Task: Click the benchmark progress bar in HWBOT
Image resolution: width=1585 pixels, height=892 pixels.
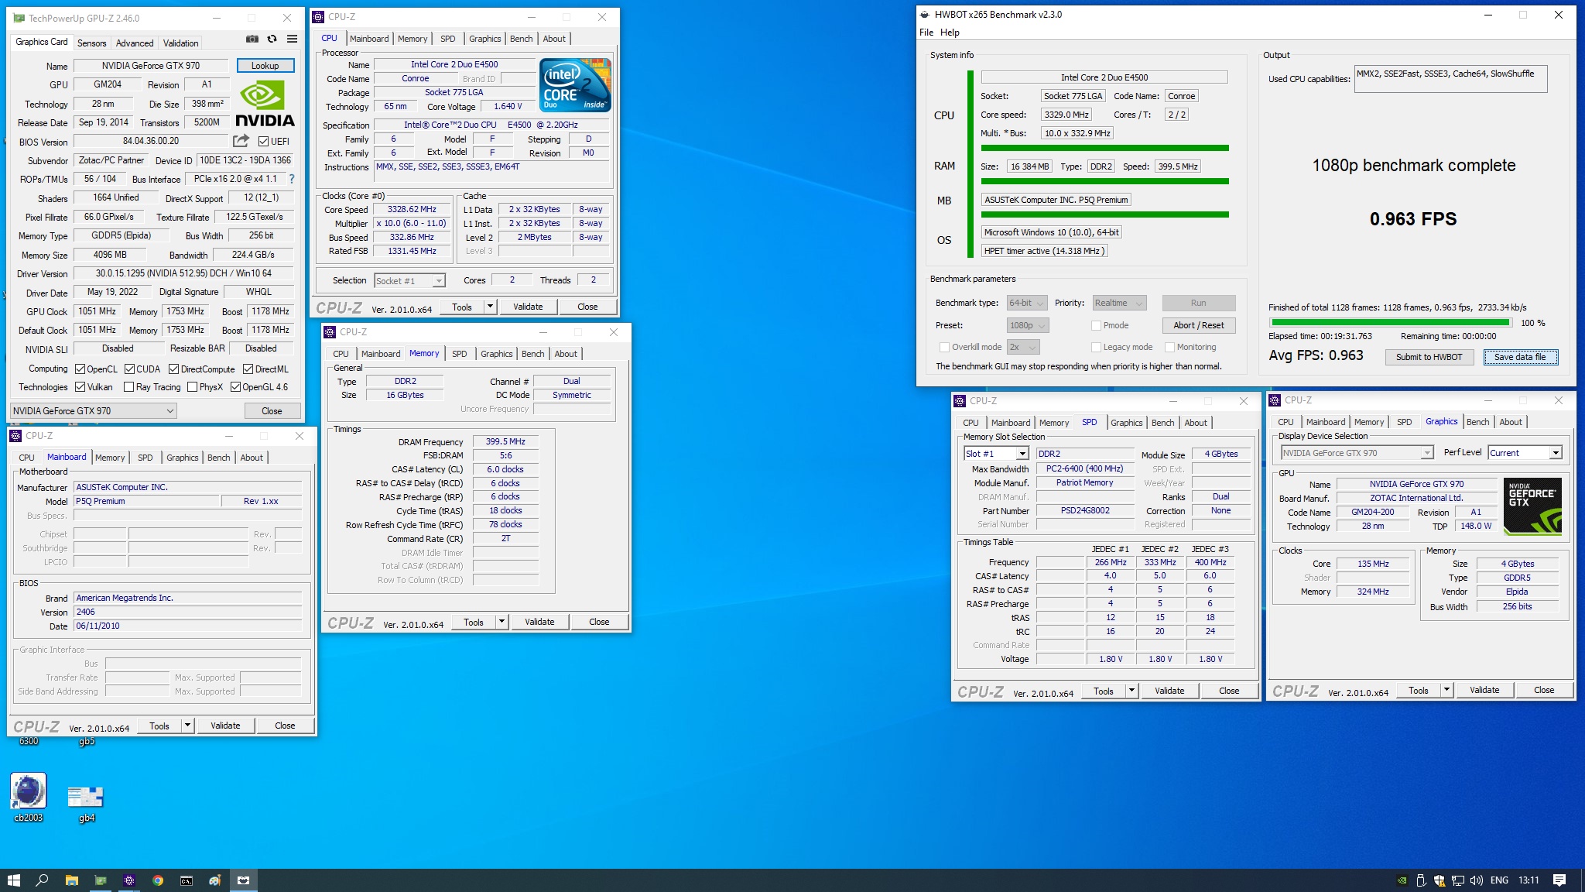Action: click(x=1391, y=323)
